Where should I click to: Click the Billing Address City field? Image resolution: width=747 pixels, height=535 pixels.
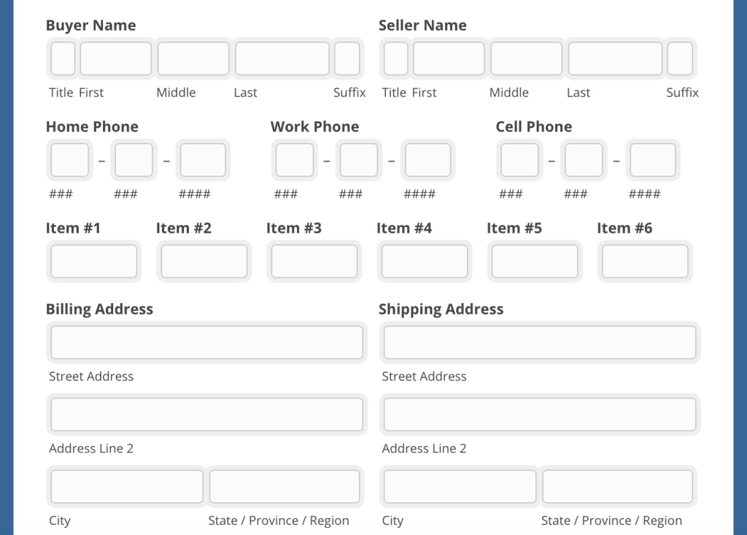tap(127, 487)
